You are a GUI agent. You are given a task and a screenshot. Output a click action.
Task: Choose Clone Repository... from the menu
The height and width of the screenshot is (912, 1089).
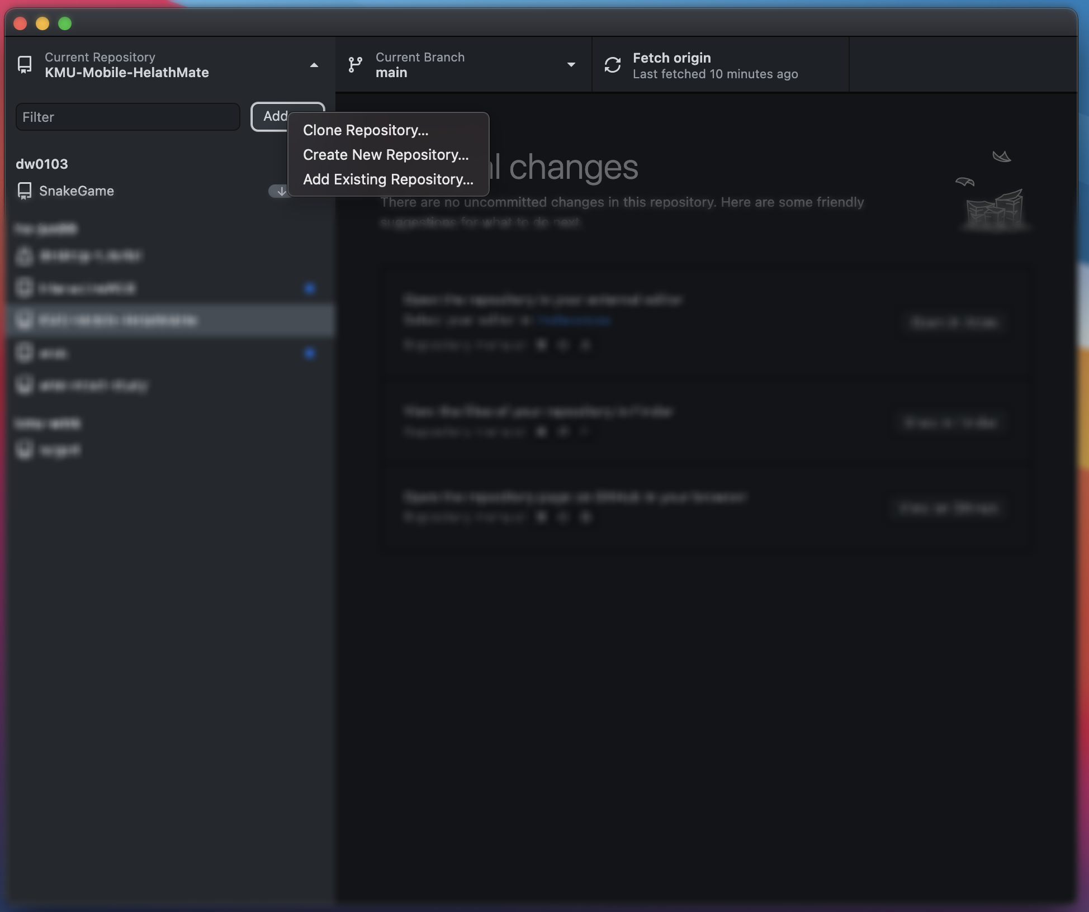coord(366,130)
